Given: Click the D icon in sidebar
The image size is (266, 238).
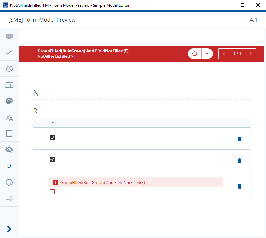Looking at the screenshot, I should 9,166.
